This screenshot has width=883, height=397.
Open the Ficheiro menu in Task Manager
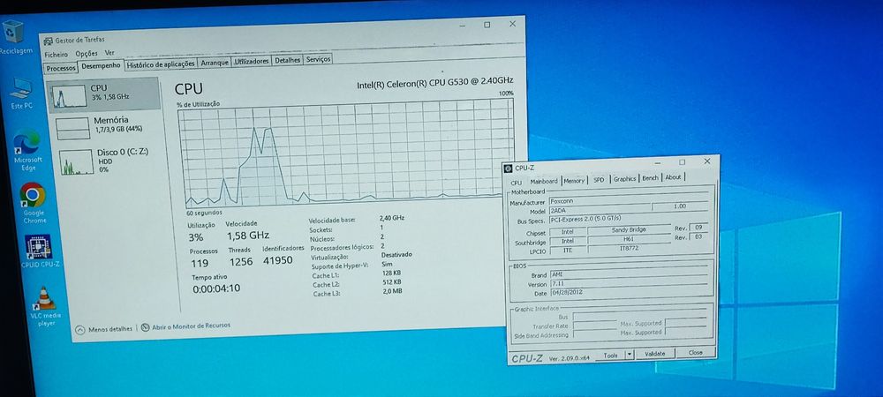tap(57, 55)
